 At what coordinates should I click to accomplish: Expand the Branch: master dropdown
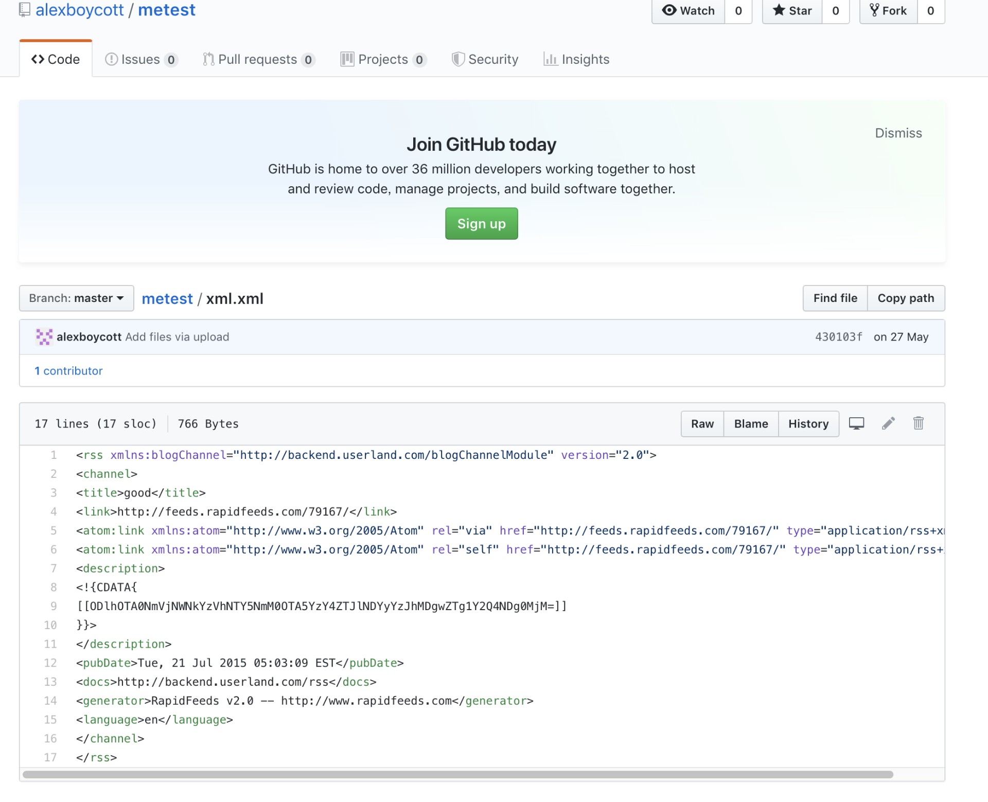tap(76, 298)
